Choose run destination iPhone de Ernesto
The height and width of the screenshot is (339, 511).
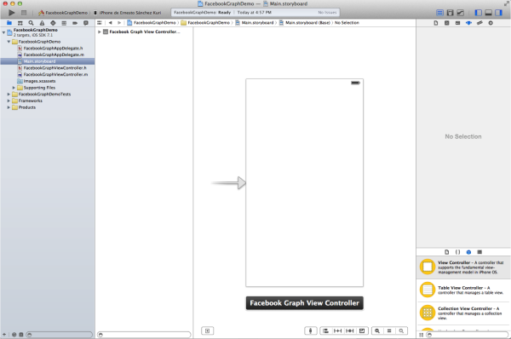[128, 13]
